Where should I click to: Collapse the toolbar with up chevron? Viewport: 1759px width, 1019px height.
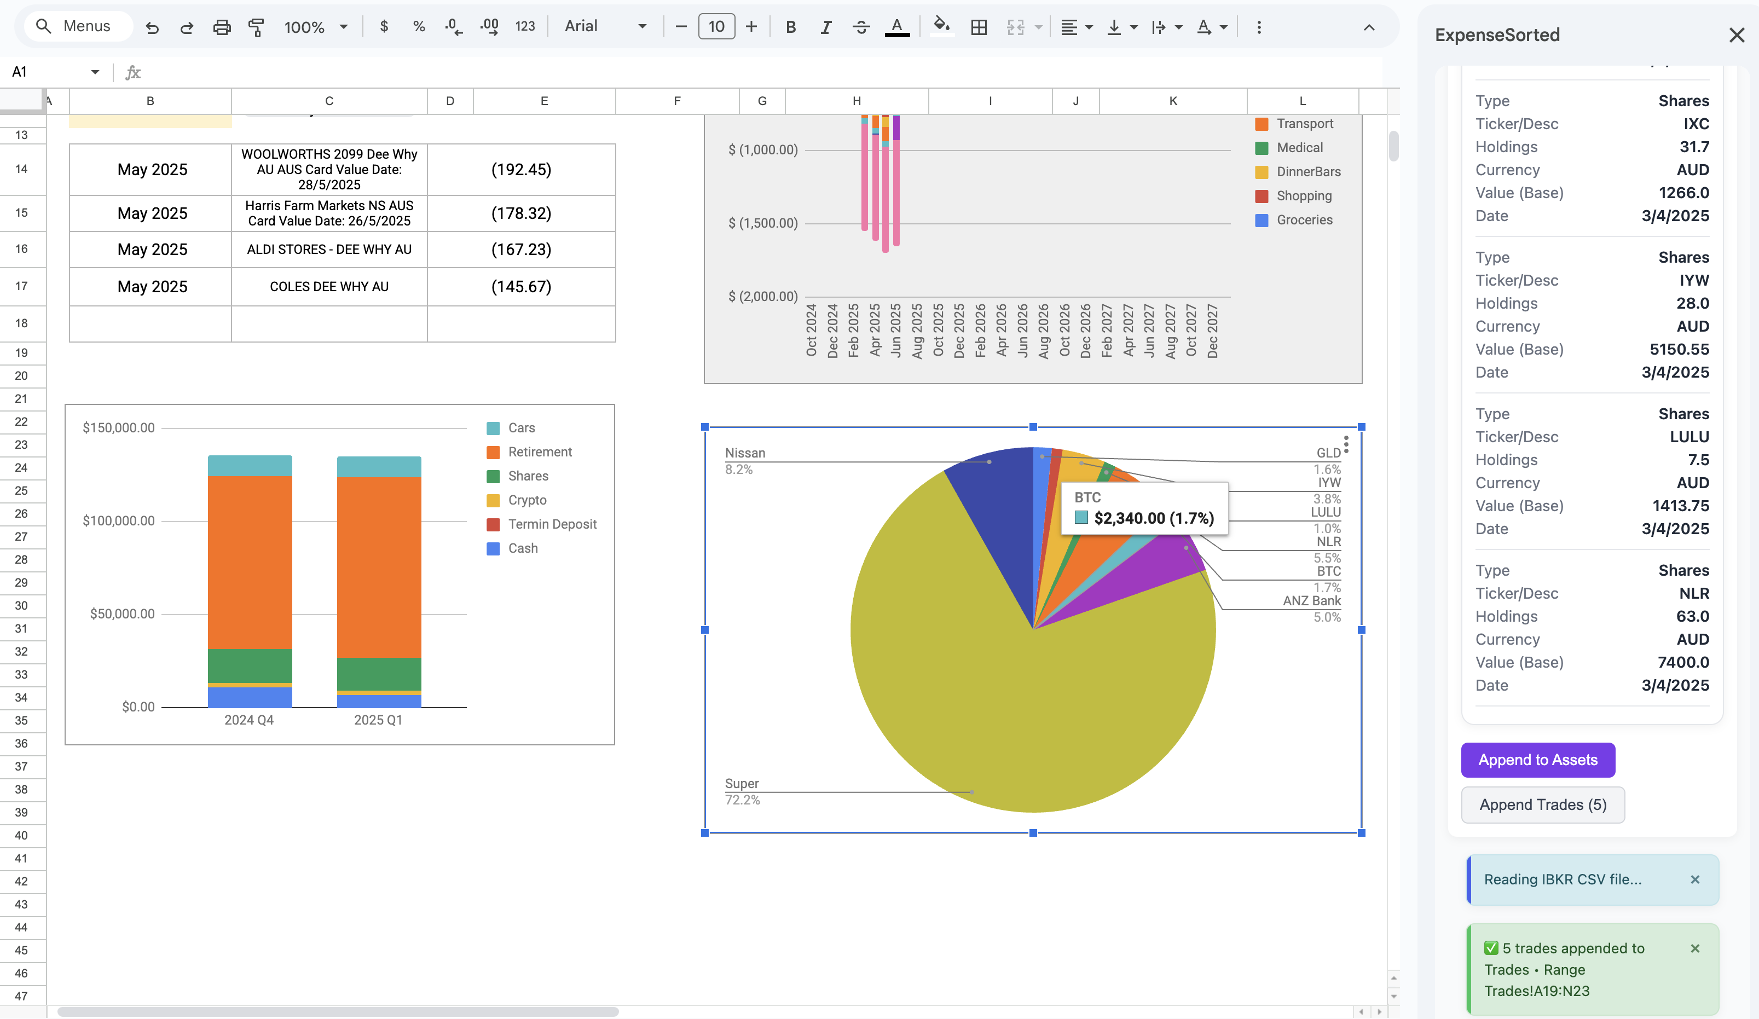1369,27
